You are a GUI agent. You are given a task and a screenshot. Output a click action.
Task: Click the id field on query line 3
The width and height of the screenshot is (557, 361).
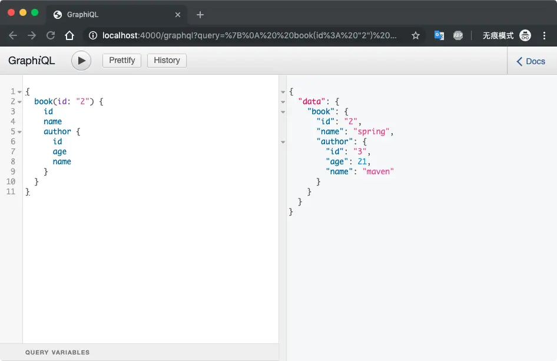point(48,111)
